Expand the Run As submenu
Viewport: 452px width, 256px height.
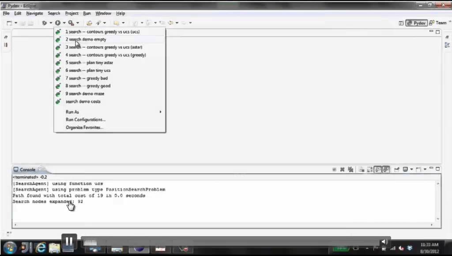(110, 112)
